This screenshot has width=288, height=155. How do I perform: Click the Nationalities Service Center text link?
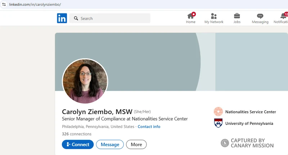(x=251, y=112)
